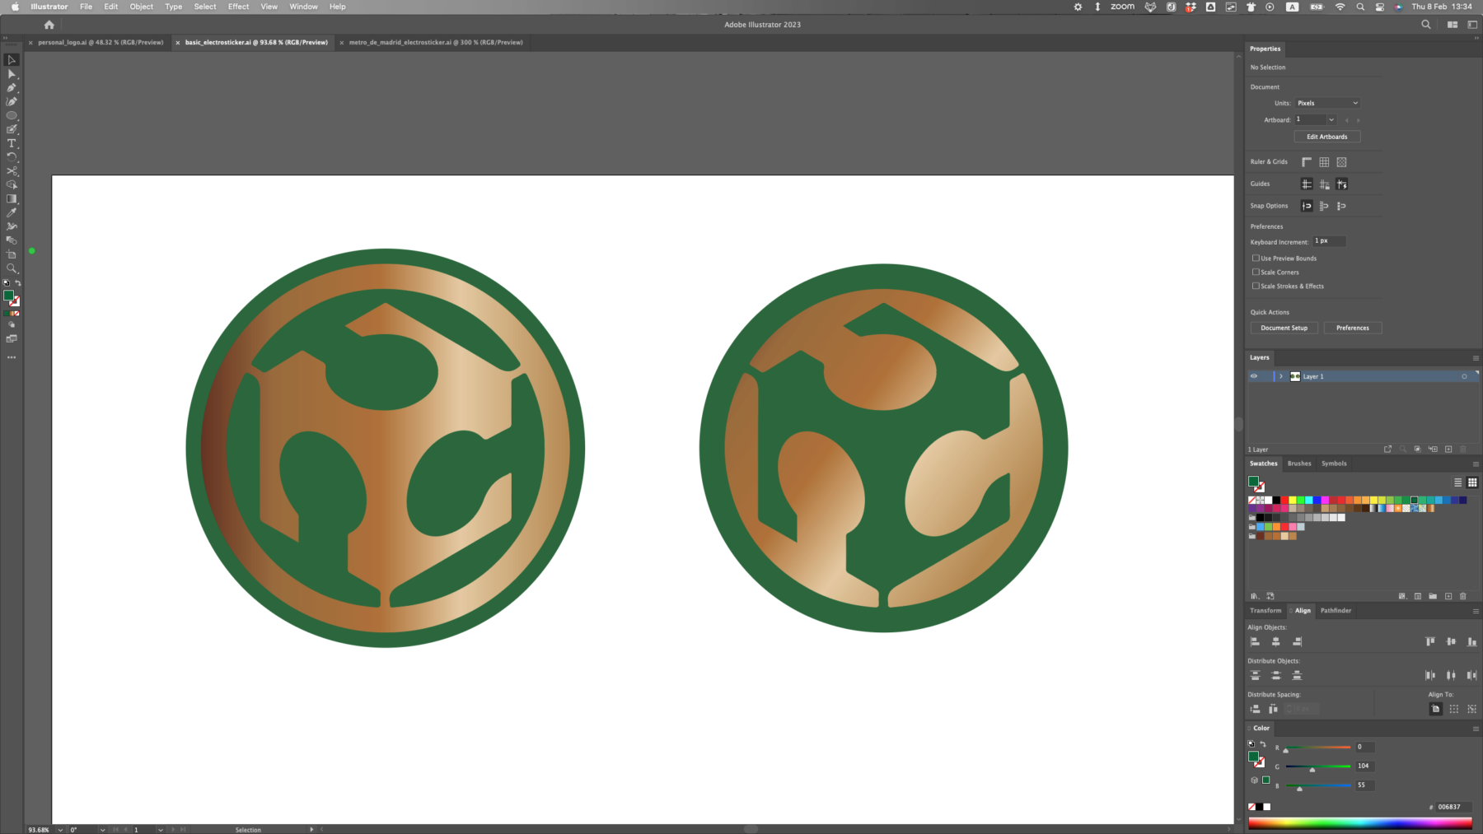
Task: Select the Ellipse shape tool
Action: tap(12, 116)
